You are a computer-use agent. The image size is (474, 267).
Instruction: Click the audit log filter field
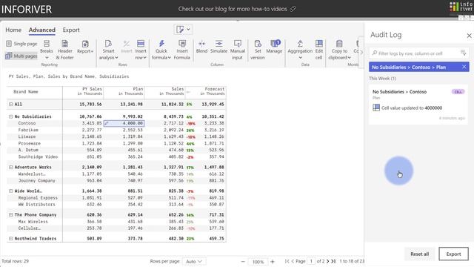click(x=414, y=53)
